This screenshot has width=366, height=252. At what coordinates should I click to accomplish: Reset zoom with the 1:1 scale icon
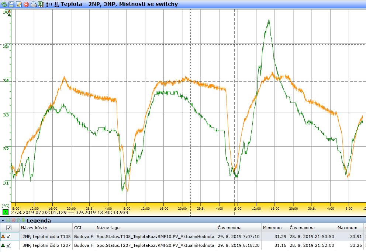(49, 4)
